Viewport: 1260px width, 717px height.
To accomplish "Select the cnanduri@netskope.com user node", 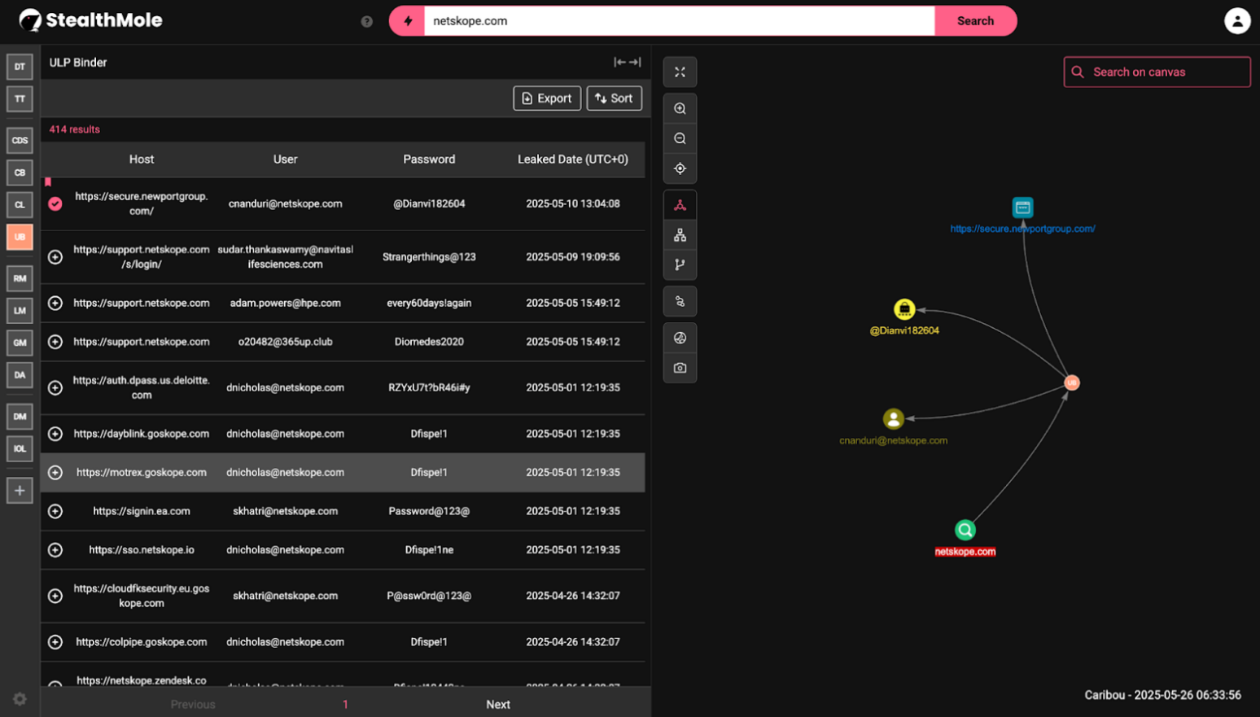I will pyautogui.click(x=894, y=418).
